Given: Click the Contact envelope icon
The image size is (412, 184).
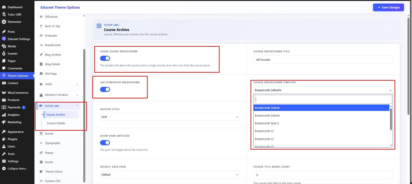Looking at the screenshot, I should coord(4,83).
